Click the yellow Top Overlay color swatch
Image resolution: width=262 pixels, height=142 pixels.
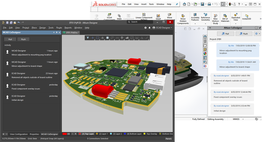pyautogui.click(x=144, y=134)
